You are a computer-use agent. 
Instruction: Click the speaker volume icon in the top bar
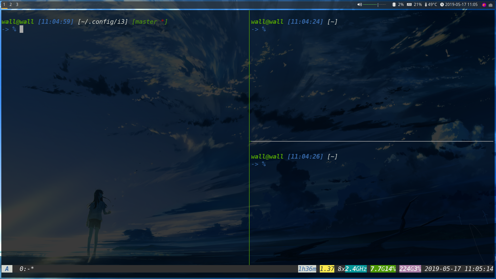pyautogui.click(x=360, y=4)
